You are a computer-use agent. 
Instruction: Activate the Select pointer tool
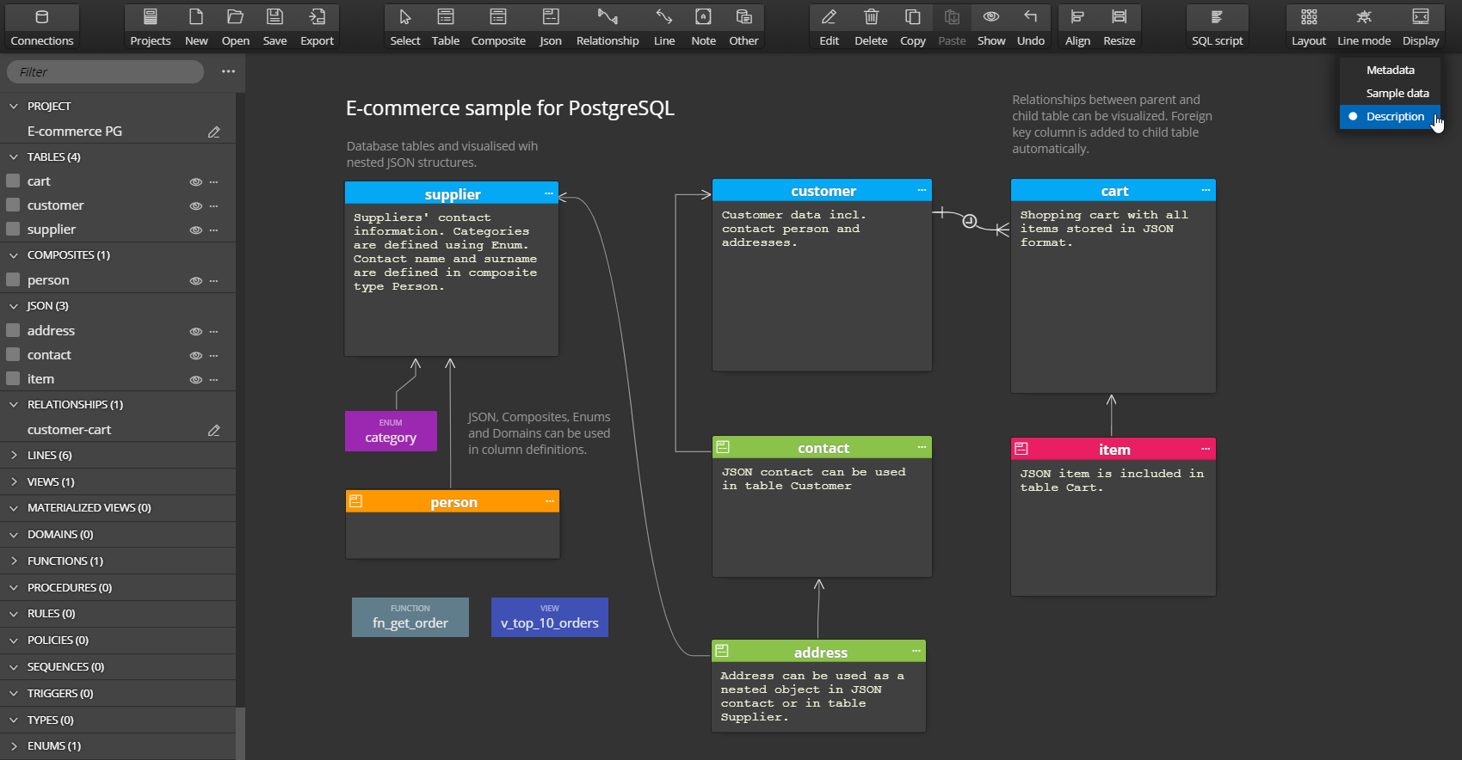405,27
